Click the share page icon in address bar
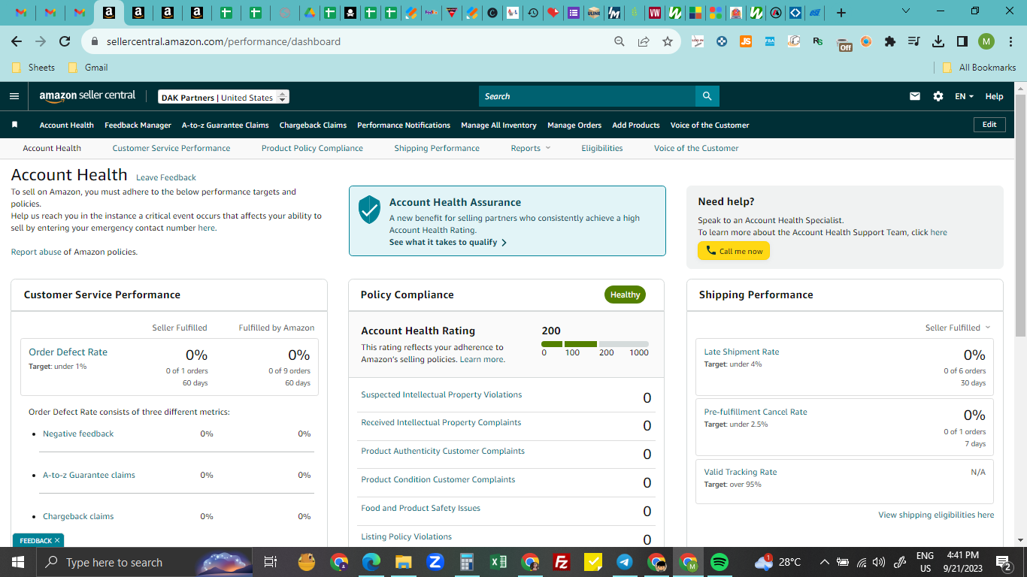This screenshot has height=577, width=1027. (644, 41)
